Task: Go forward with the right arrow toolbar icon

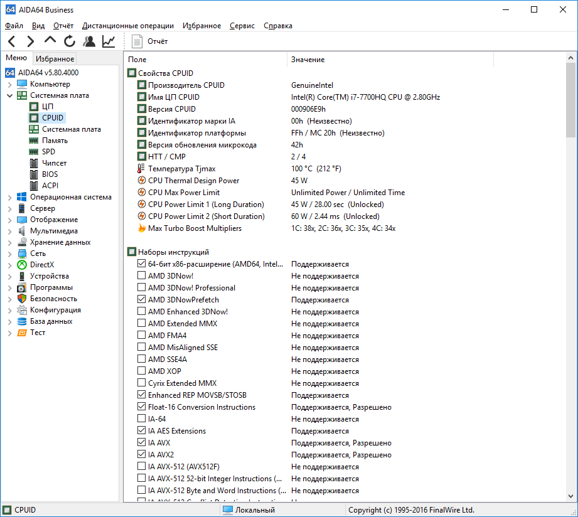Action: click(x=31, y=41)
